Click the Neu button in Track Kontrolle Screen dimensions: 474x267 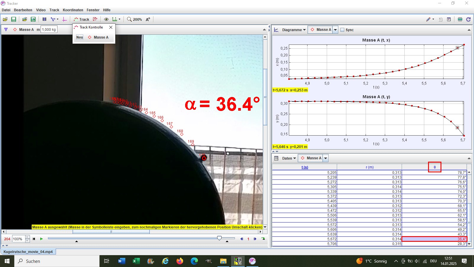click(80, 37)
